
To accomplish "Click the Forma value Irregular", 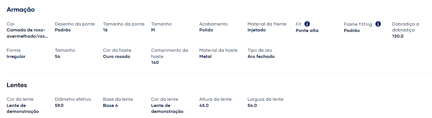I will [x=16, y=57].
